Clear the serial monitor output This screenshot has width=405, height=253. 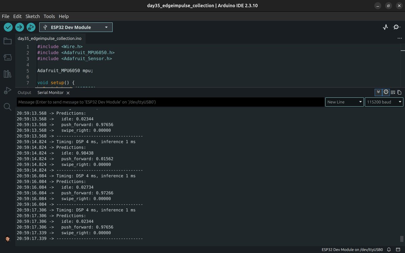[393, 92]
